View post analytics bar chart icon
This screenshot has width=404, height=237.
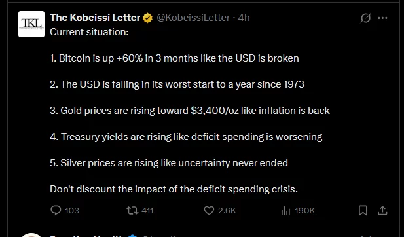285,211
